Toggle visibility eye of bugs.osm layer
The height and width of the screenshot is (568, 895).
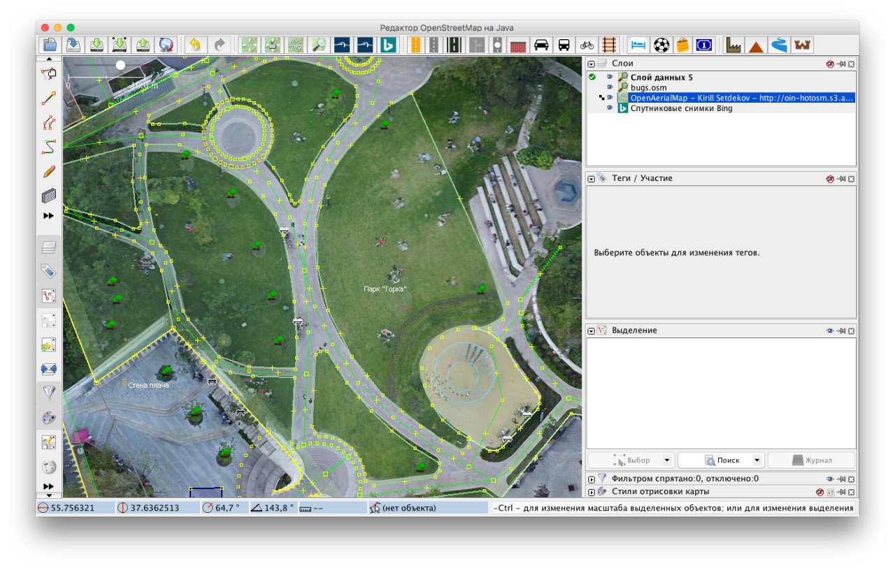click(x=609, y=88)
